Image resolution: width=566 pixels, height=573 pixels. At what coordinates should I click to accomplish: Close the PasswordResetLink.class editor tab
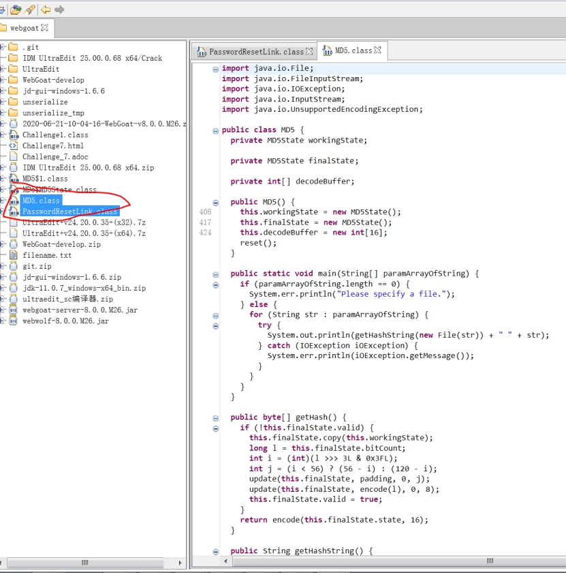pos(309,52)
